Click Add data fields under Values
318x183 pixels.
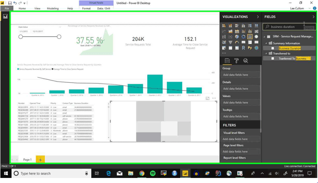[x=240, y=103]
